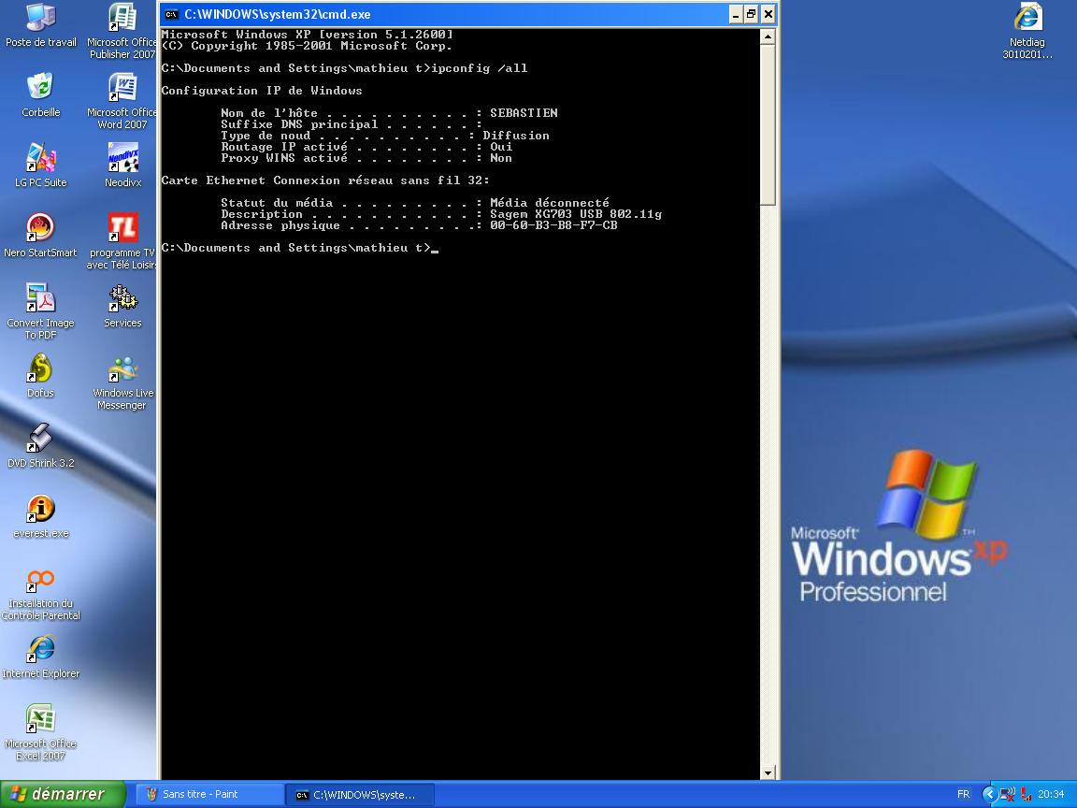The height and width of the screenshot is (808, 1077).
Task: Click the last command prompt line with cursor
Action: pos(299,248)
